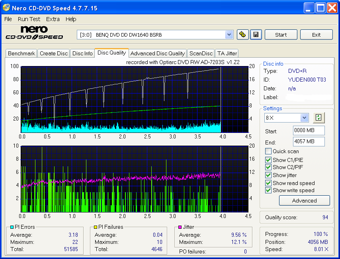Click the eject disc tray icon
Viewport: 340px width, 259px height.
242,35
